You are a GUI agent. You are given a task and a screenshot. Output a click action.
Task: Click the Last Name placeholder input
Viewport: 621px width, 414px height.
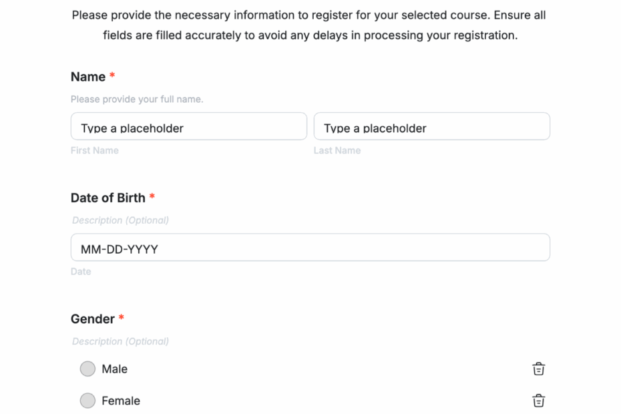[x=431, y=126]
